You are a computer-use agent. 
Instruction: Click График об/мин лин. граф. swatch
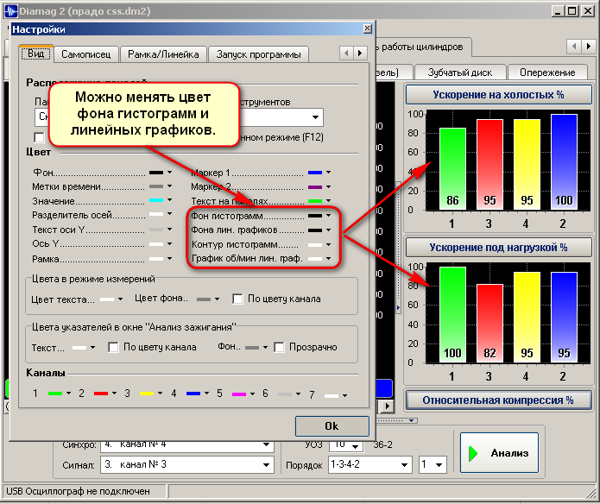click(x=315, y=259)
